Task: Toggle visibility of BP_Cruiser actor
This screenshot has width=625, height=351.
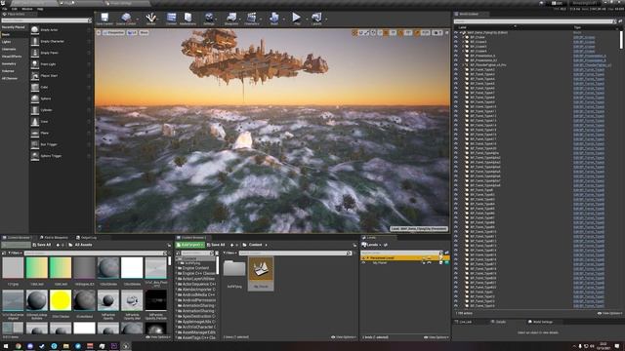Action: [x=456, y=37]
